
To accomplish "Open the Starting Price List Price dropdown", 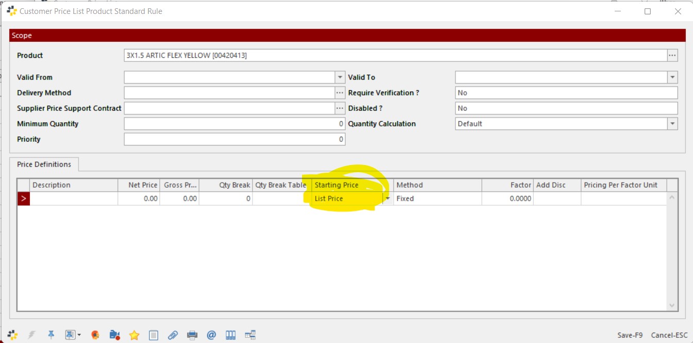I will [x=387, y=199].
